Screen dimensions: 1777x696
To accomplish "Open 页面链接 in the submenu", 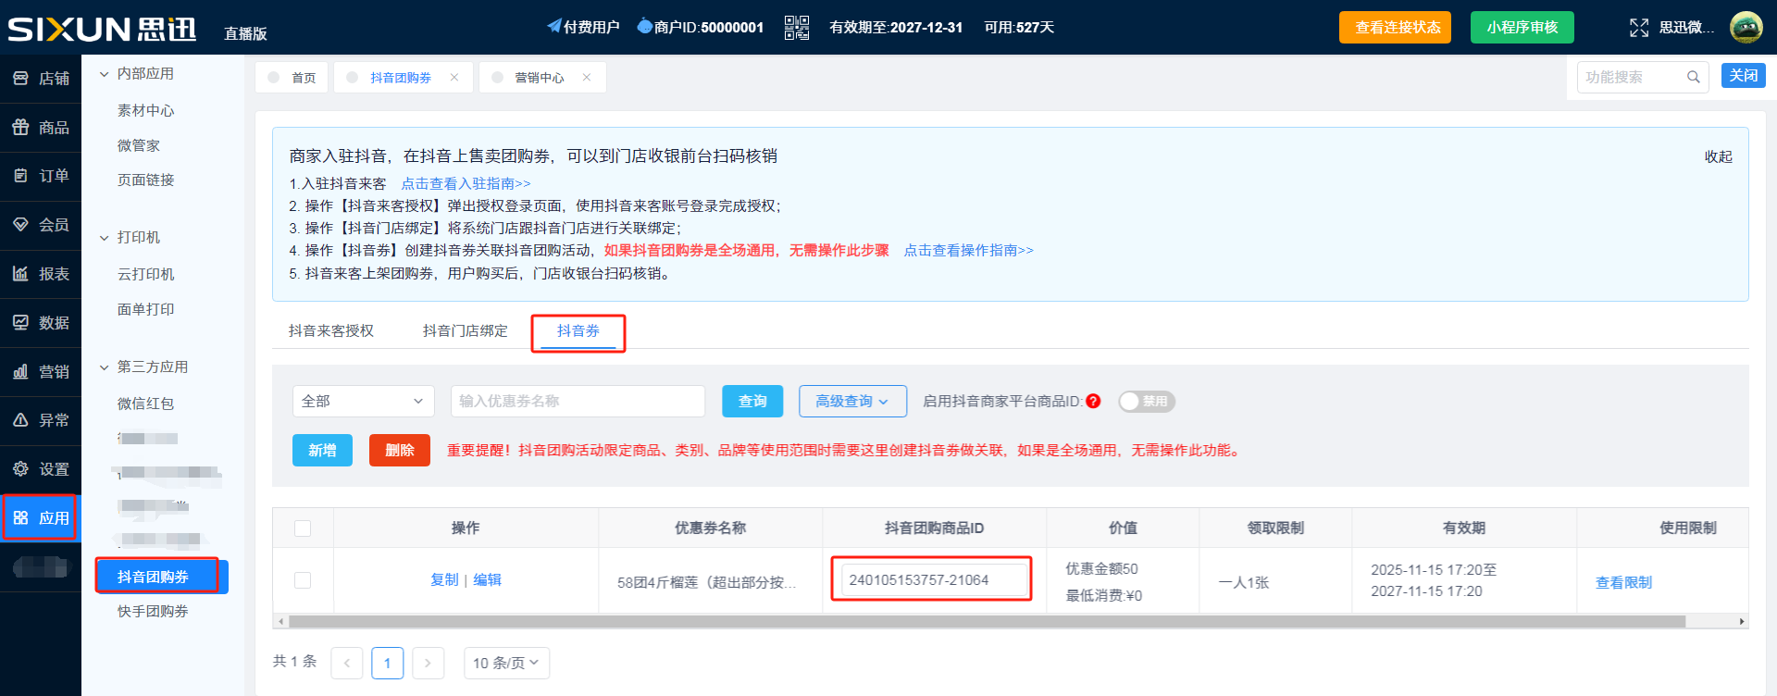I will 146,180.
